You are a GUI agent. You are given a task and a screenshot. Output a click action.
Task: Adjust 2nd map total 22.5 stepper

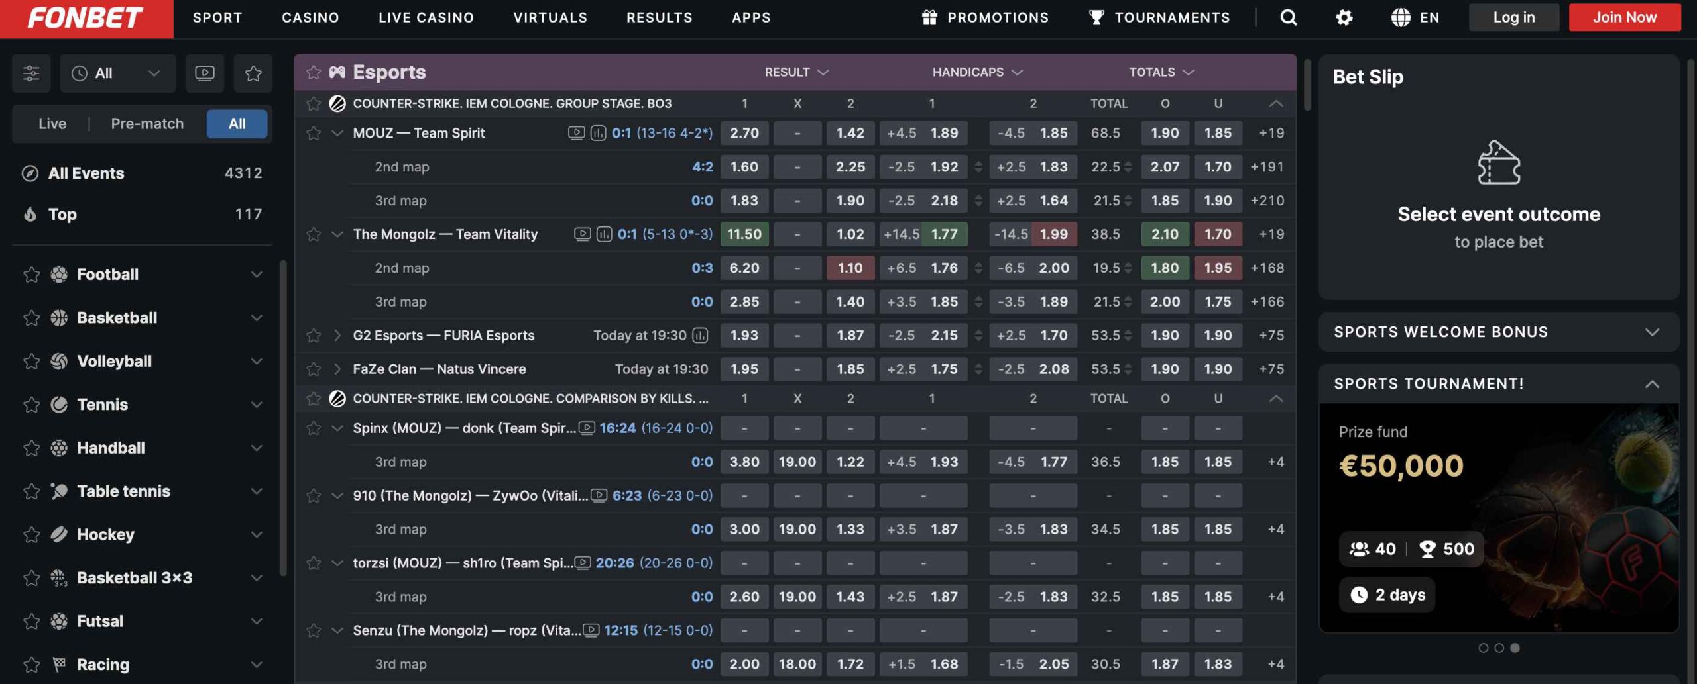(x=1128, y=167)
